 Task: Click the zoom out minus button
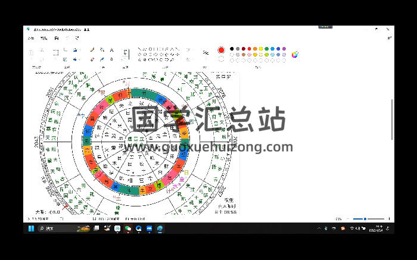coord(348,219)
